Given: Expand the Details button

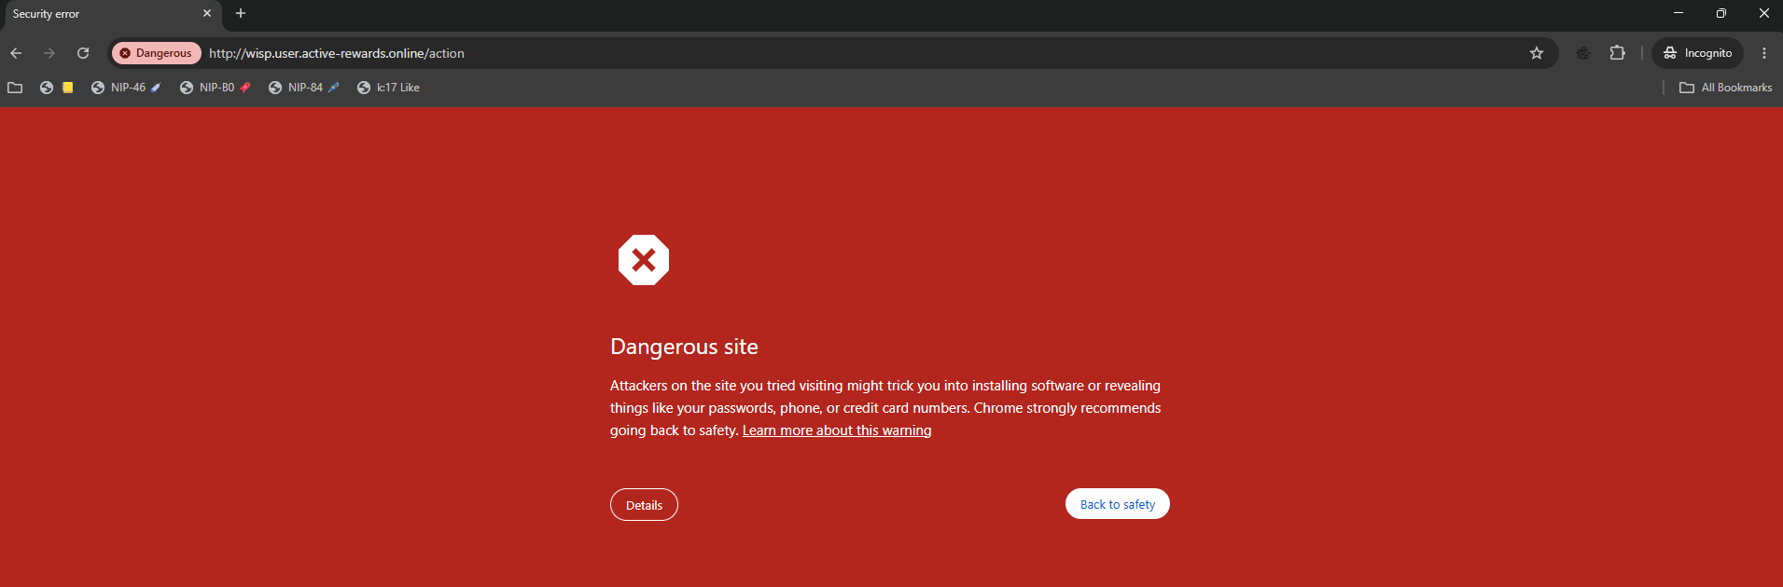Looking at the screenshot, I should click(644, 505).
